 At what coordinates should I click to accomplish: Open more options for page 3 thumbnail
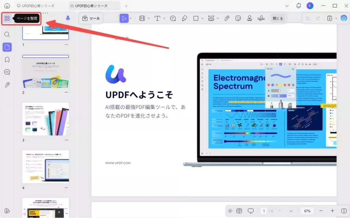click(x=66, y=140)
